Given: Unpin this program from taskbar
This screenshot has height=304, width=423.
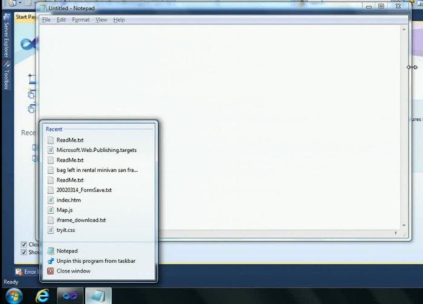Looking at the screenshot, I should [99, 261].
